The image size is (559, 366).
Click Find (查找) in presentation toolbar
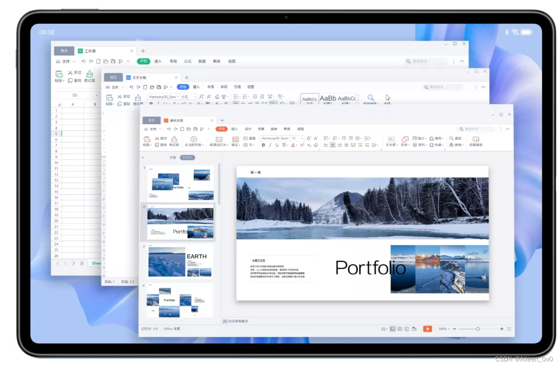click(455, 138)
